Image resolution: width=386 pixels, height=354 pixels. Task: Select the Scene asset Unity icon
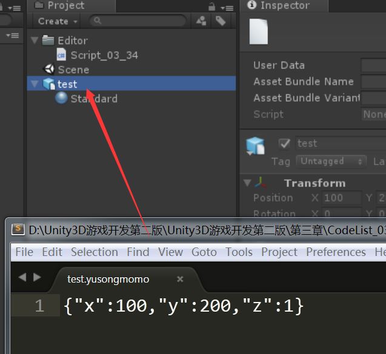[x=49, y=70]
